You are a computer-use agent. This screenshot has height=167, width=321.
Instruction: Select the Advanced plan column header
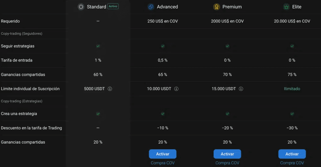tap(167, 7)
